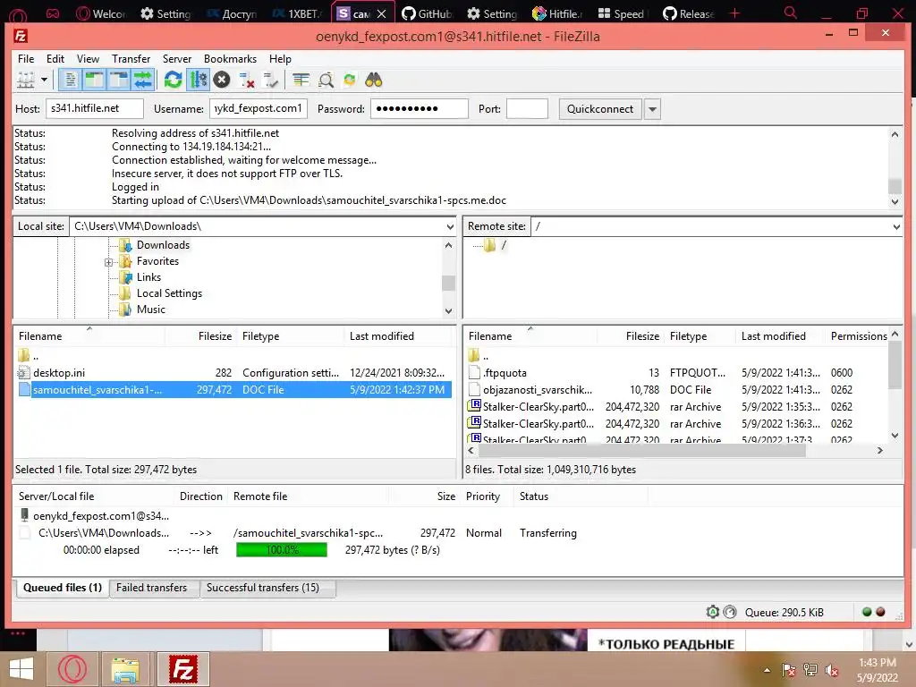This screenshot has width=916, height=687.
Task: Disconnect from the current server
Action: (247, 80)
